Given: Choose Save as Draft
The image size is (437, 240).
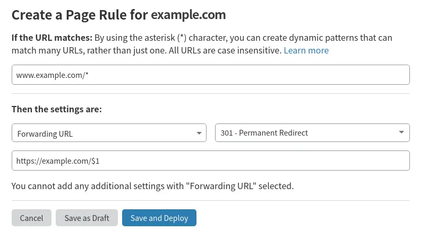Looking at the screenshot, I should point(87,218).
